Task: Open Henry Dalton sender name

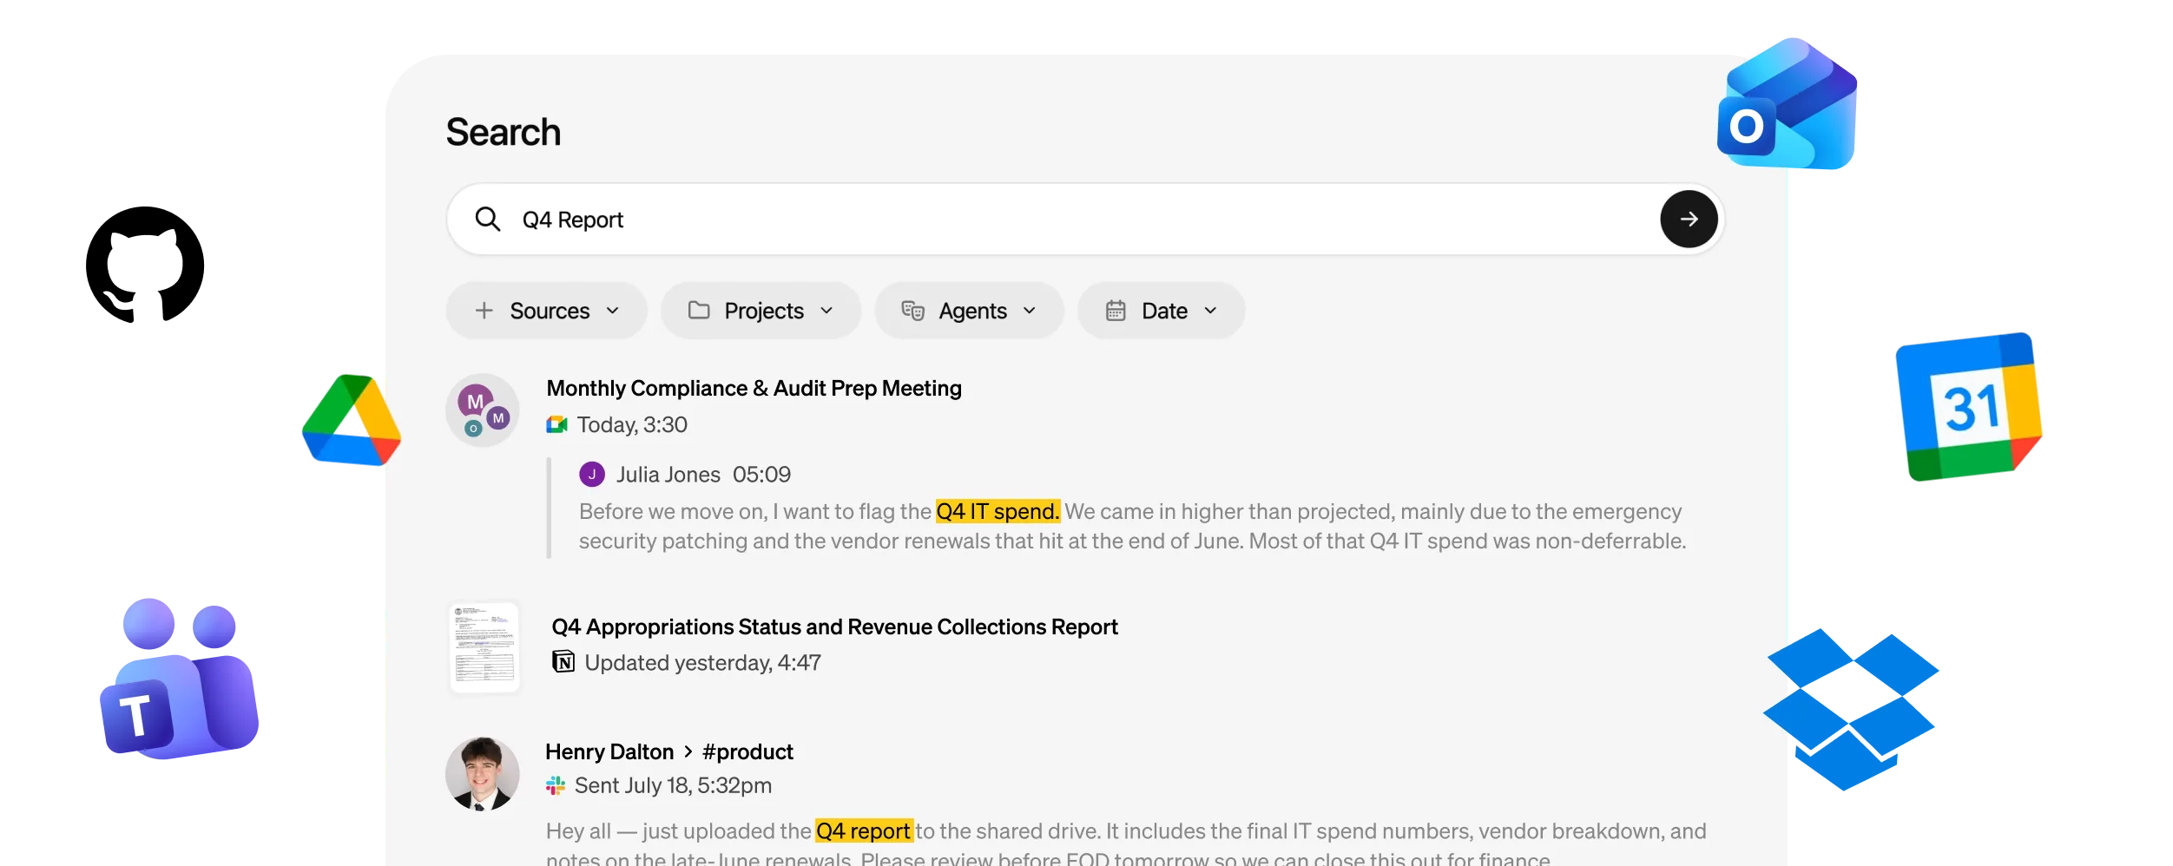Action: tap(609, 751)
